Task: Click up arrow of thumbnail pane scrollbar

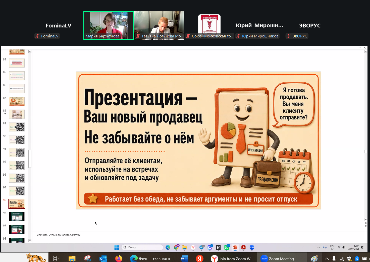Action: coord(30,51)
